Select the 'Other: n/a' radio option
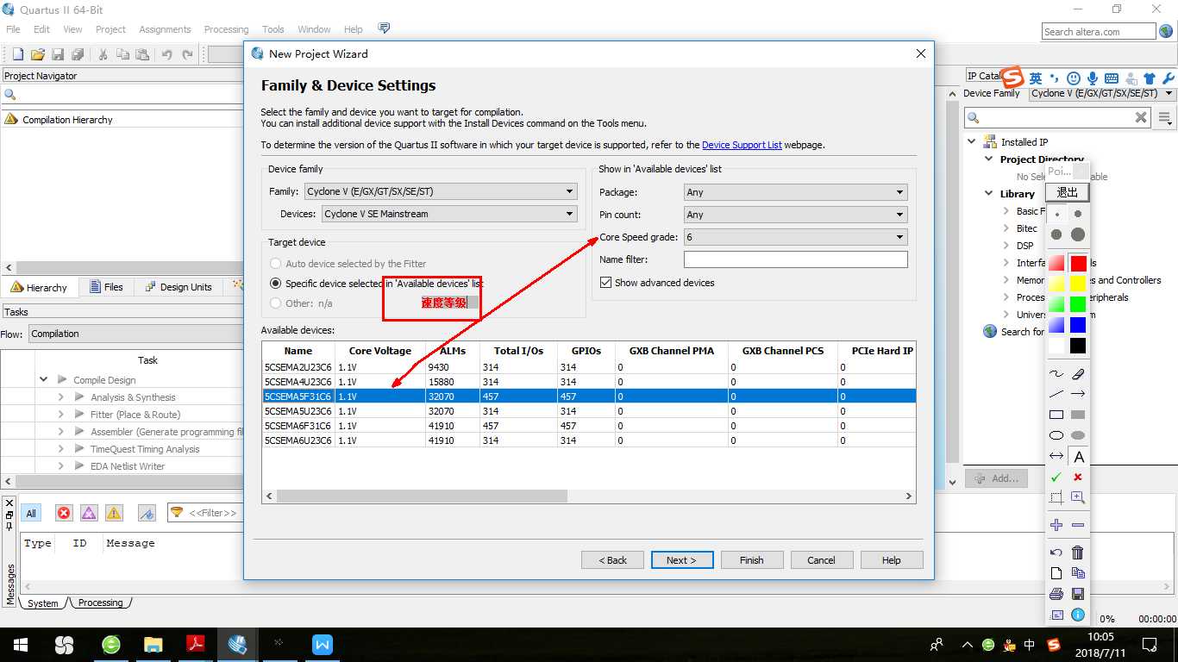Image resolution: width=1178 pixels, height=662 pixels. coord(276,303)
